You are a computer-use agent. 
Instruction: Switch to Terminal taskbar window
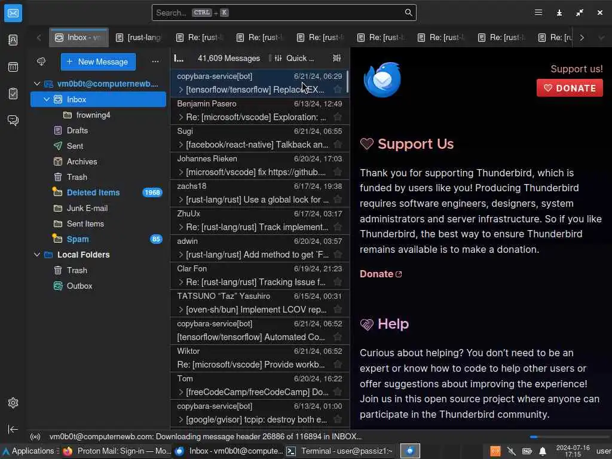point(339,451)
